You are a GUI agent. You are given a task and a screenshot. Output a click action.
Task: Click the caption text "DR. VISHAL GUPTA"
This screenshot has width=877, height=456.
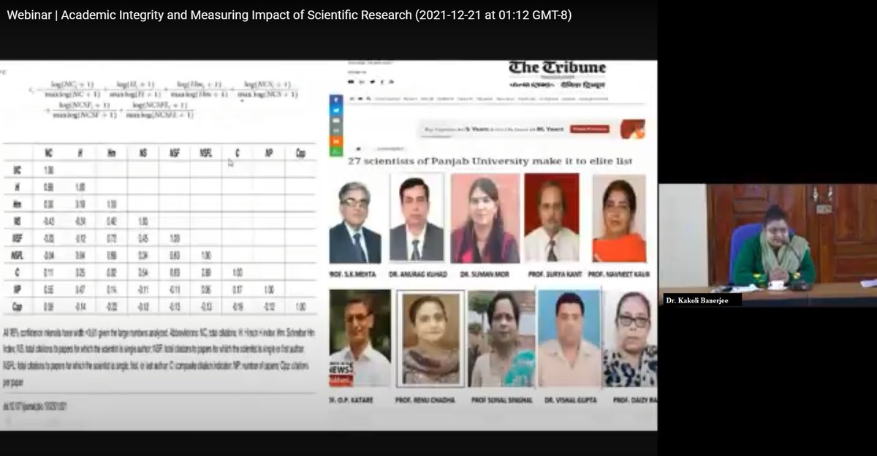[569, 400]
